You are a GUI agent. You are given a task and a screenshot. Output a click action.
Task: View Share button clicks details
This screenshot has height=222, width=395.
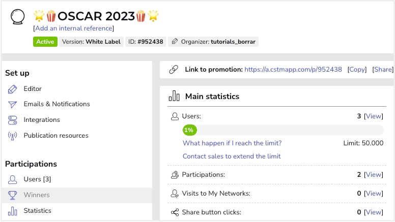(x=374, y=212)
